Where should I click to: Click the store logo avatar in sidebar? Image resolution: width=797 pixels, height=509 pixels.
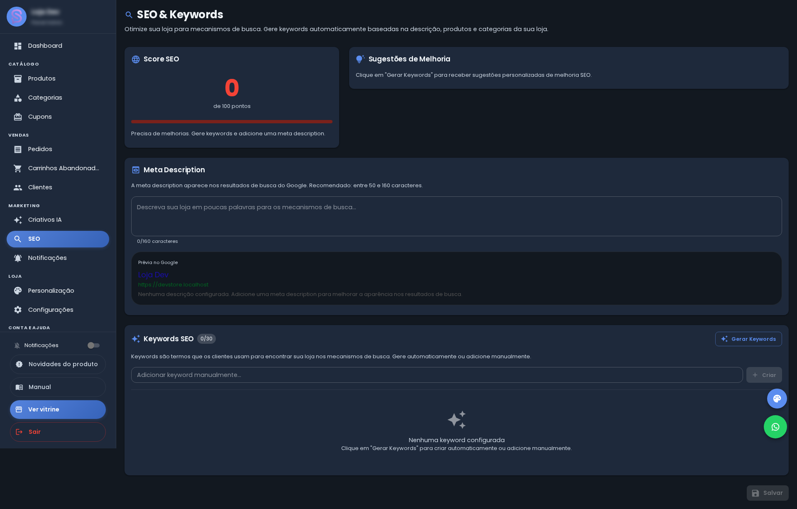(17, 17)
